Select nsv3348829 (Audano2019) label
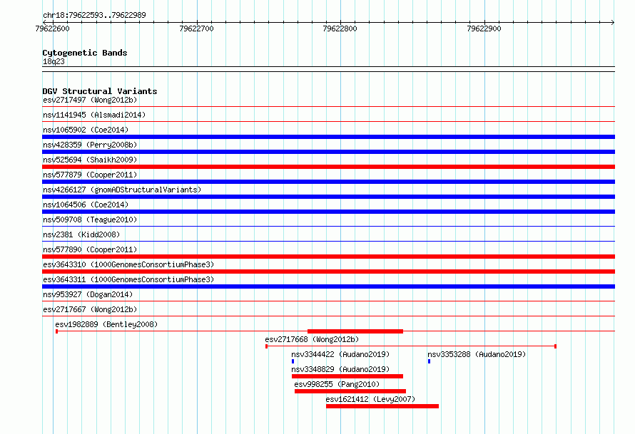 [x=340, y=369]
